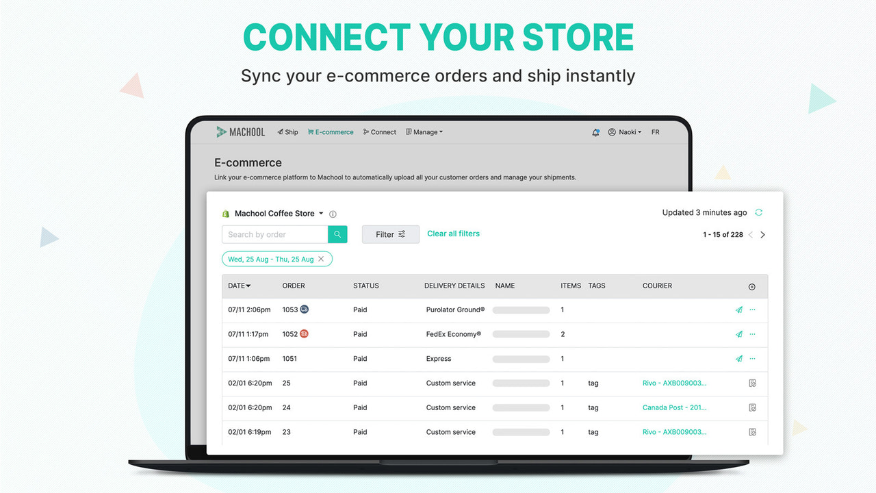Click the platform badge beside order 1052
Image resolution: width=876 pixels, height=493 pixels.
coord(304,333)
